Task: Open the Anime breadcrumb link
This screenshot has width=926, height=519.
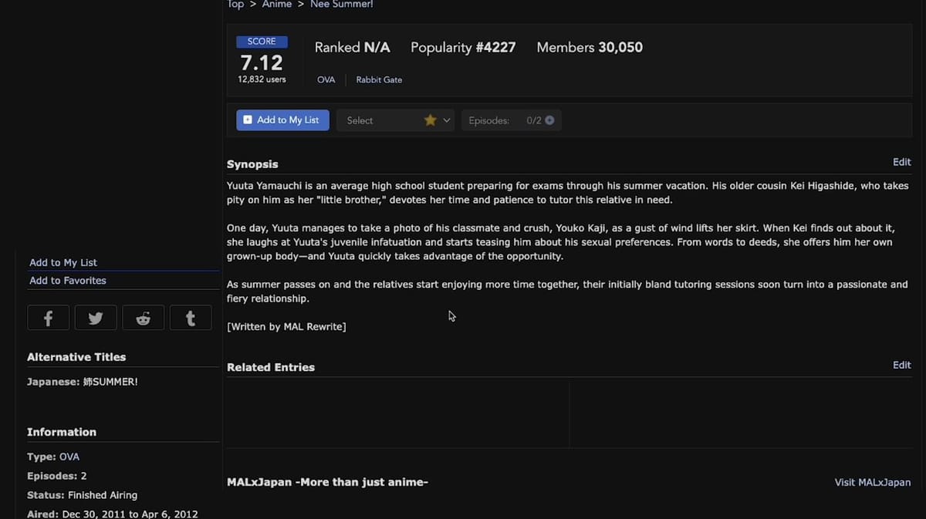Action: [x=277, y=5]
